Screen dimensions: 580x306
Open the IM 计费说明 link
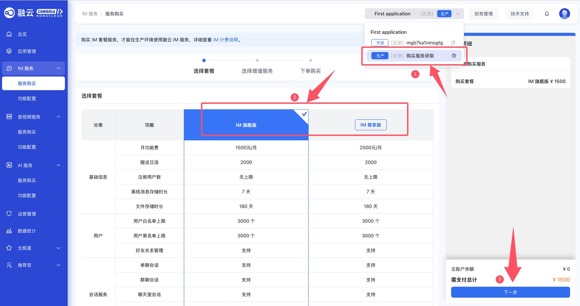pos(225,40)
